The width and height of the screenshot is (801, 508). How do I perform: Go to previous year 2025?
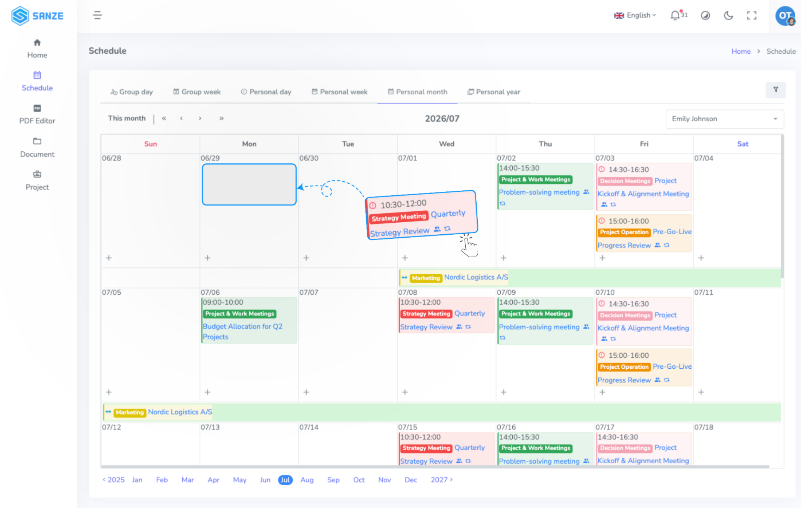114,480
